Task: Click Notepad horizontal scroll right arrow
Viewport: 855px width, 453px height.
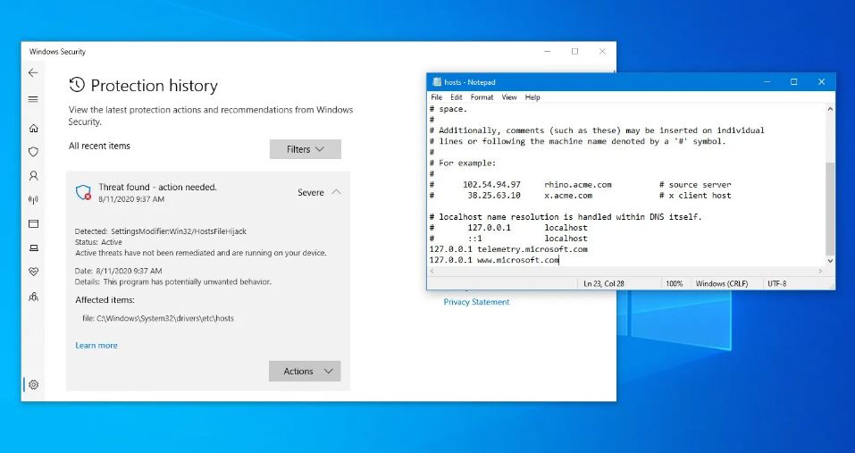Action: (821, 271)
